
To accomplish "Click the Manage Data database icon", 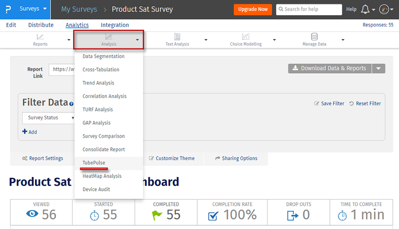I will (x=314, y=37).
